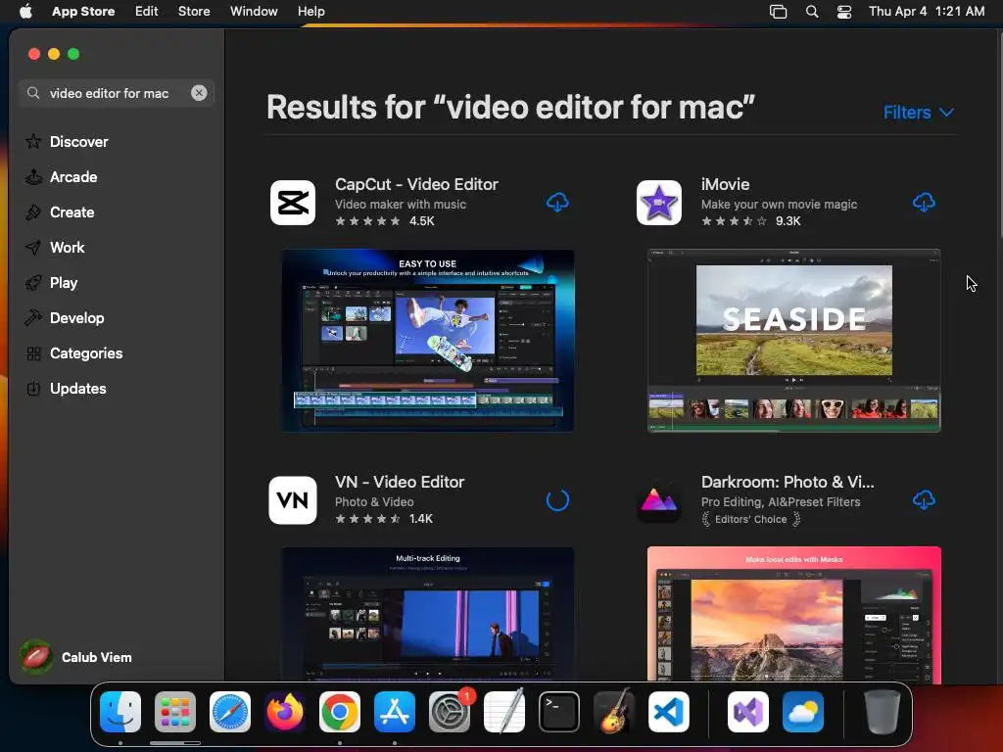Open System Settings from the Dock
This screenshot has height=752, width=1003.
pyautogui.click(x=449, y=711)
